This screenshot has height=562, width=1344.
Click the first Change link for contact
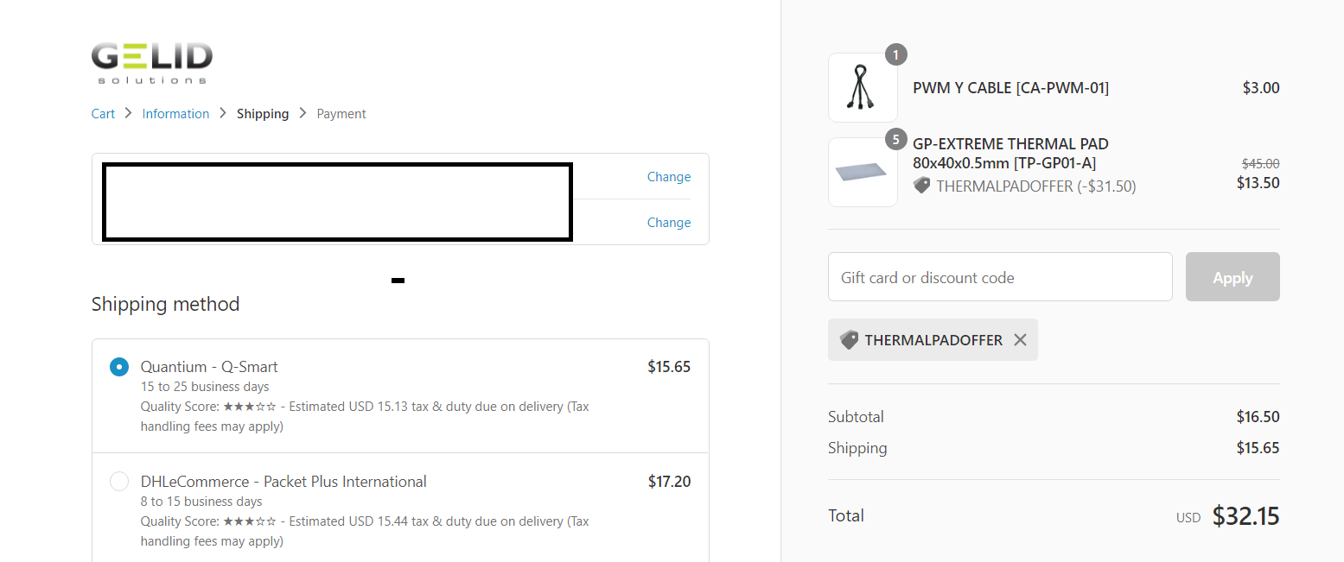669,177
